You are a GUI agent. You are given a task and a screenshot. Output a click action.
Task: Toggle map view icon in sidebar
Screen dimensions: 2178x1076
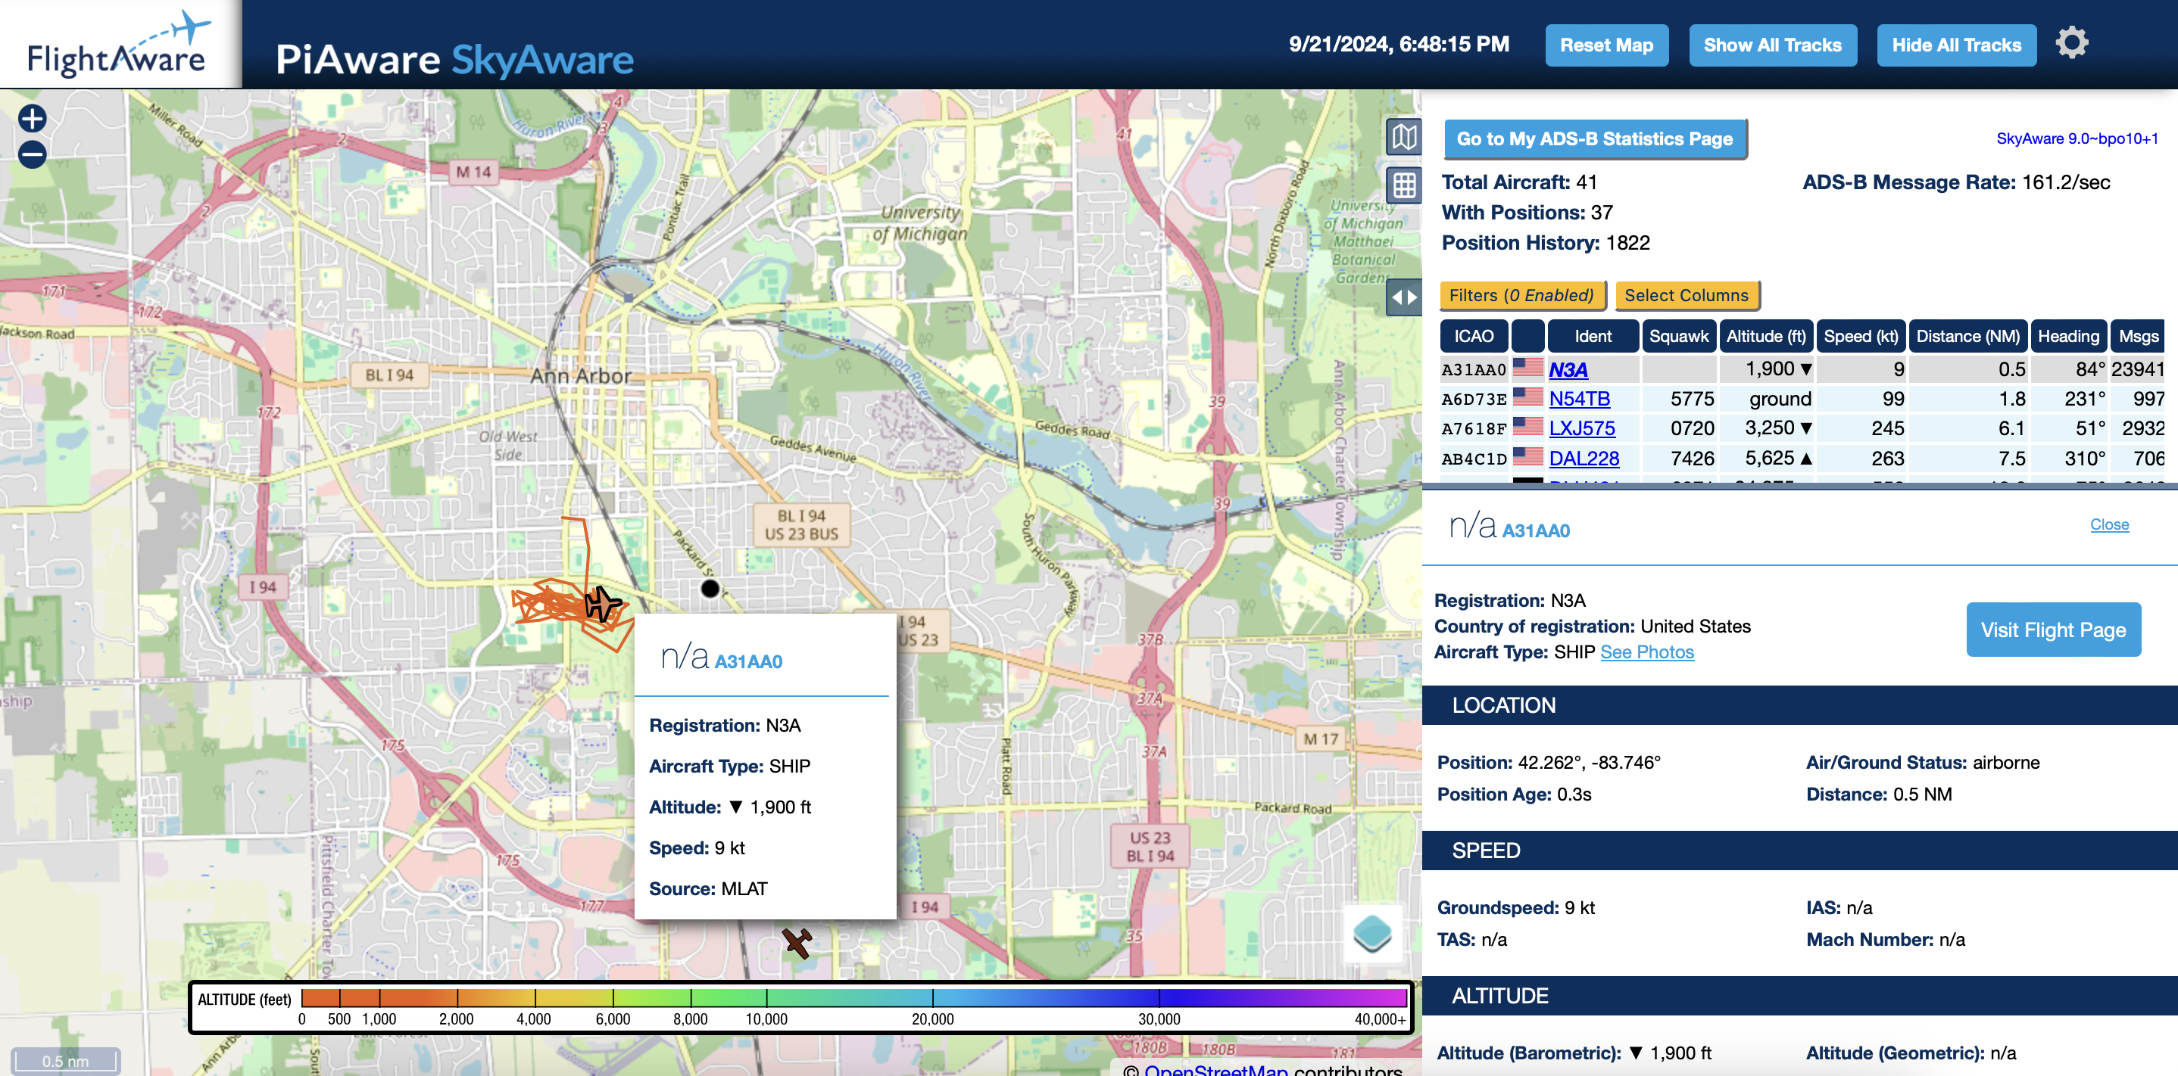[x=1403, y=137]
